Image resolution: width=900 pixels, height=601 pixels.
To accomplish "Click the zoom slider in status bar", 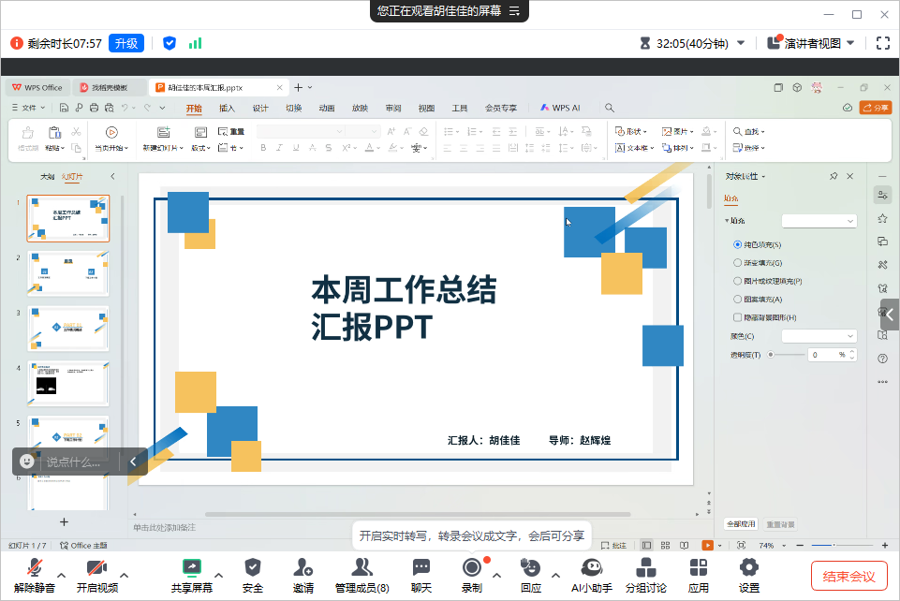I will point(843,546).
